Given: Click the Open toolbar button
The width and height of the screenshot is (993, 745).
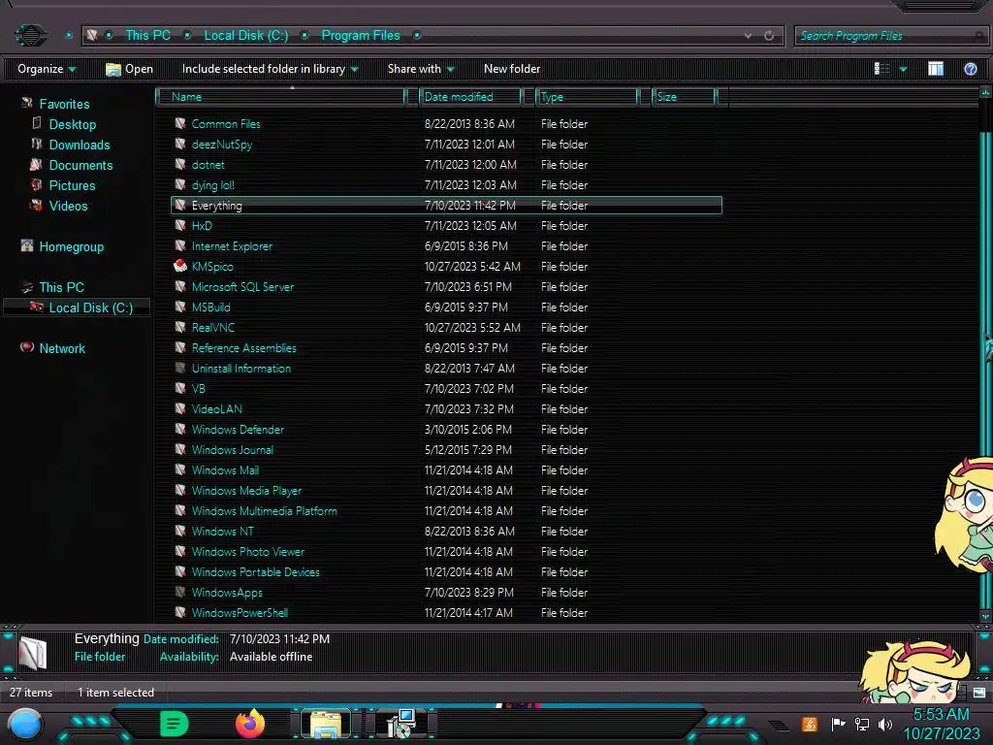Looking at the screenshot, I should pos(129,69).
